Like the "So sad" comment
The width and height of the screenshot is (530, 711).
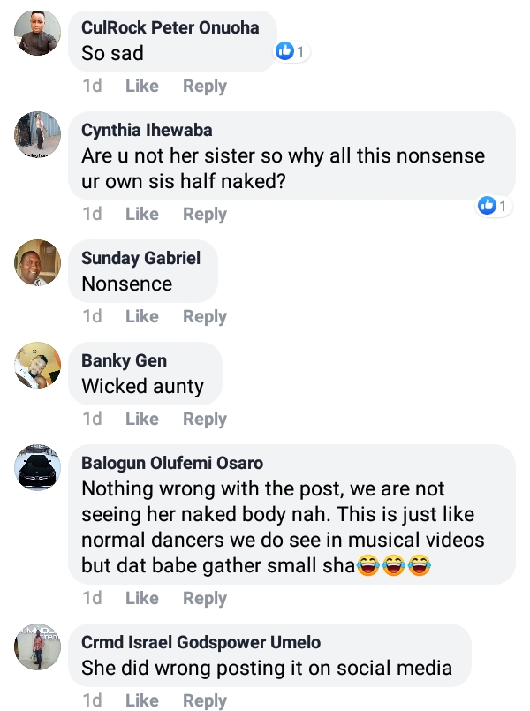coord(141,86)
